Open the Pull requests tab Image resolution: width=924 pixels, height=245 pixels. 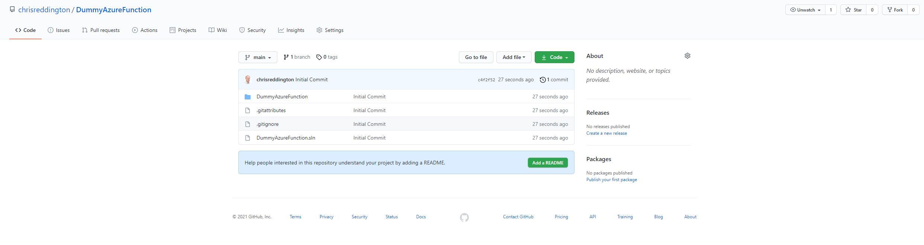(101, 30)
